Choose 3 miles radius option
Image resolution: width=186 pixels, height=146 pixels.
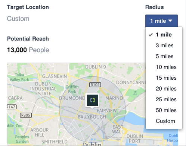tap(164, 45)
